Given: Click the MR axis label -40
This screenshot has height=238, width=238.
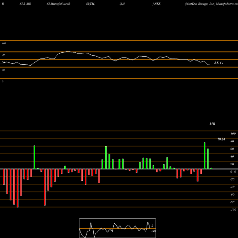Looking at the screenshot, I should [x=232, y=187].
